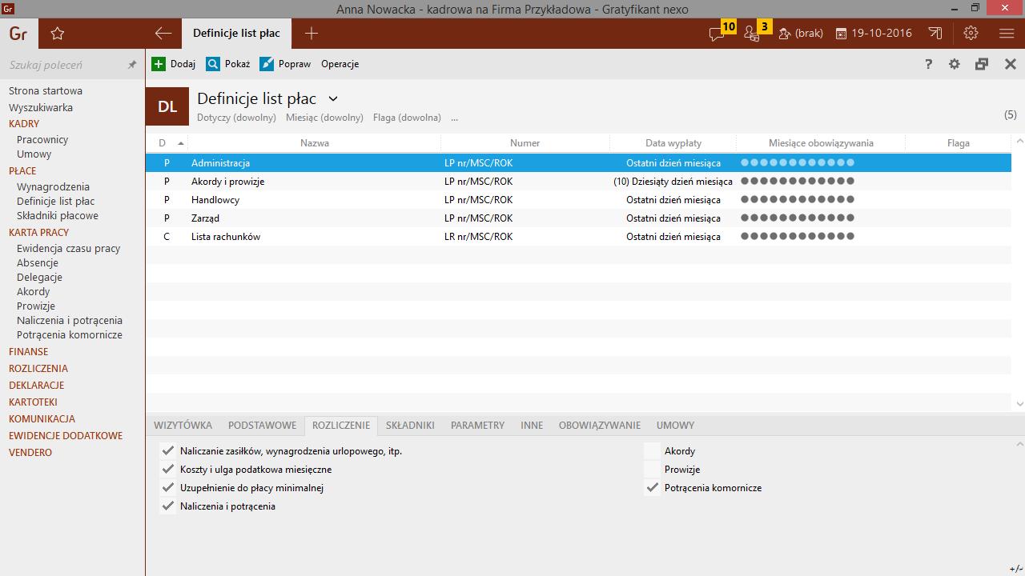Image resolution: width=1025 pixels, height=576 pixels.
Task: Expand the Definicje list płac title dropdown
Action: pos(333,98)
